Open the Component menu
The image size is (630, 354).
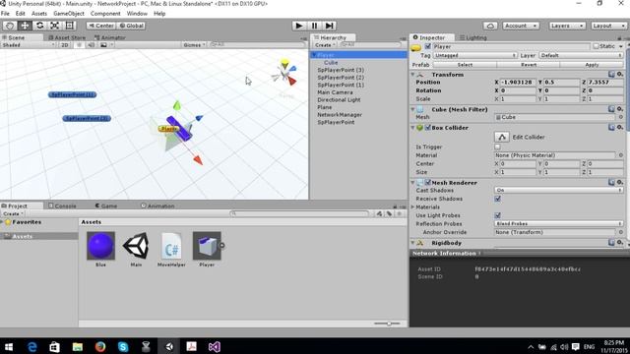(x=105, y=13)
